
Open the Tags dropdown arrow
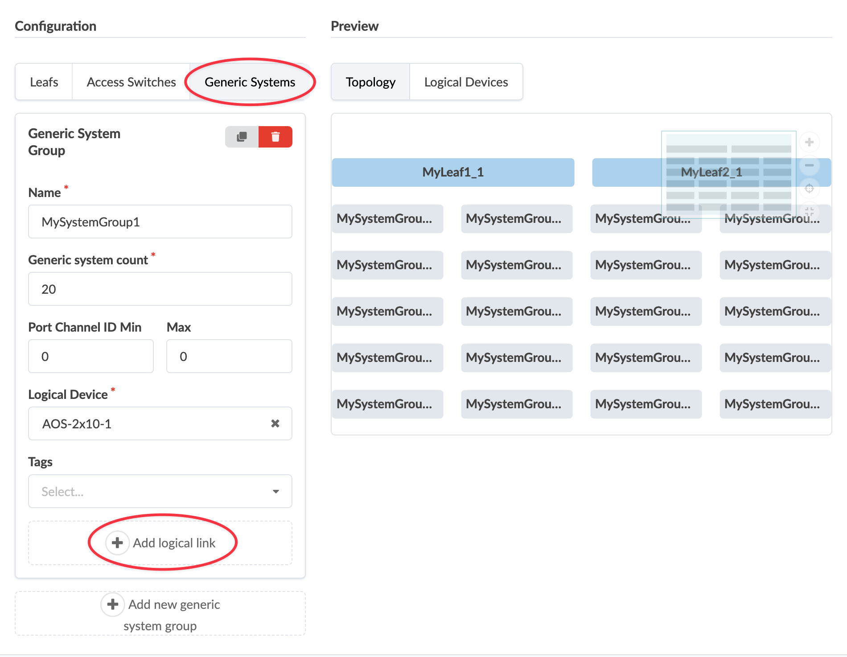coord(275,491)
